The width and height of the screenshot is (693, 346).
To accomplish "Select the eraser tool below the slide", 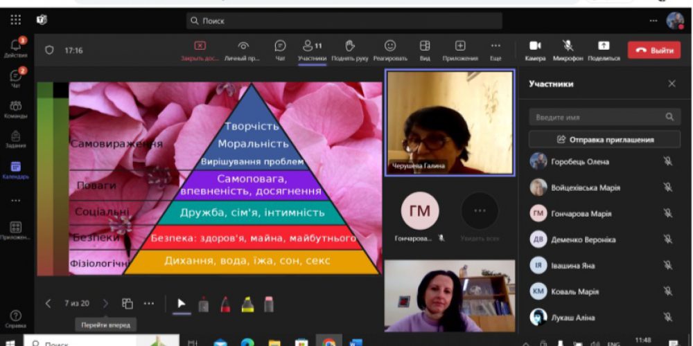I will pyautogui.click(x=269, y=304).
